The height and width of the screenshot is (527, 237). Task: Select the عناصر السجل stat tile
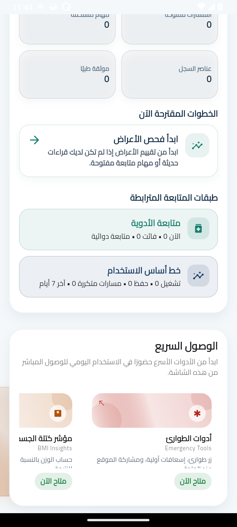[x=170, y=74]
